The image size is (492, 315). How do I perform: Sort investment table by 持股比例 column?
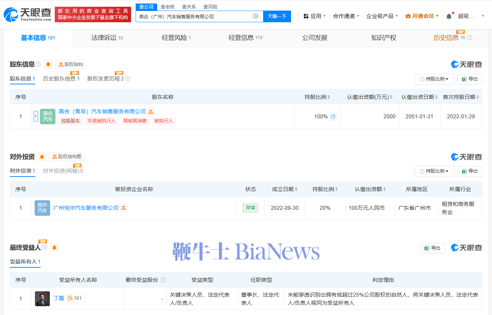[336, 189]
